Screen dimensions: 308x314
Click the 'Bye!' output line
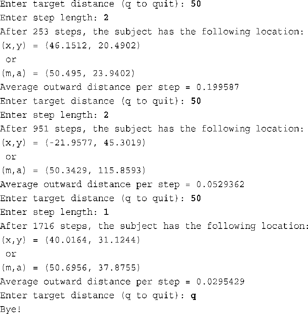(x=10, y=309)
